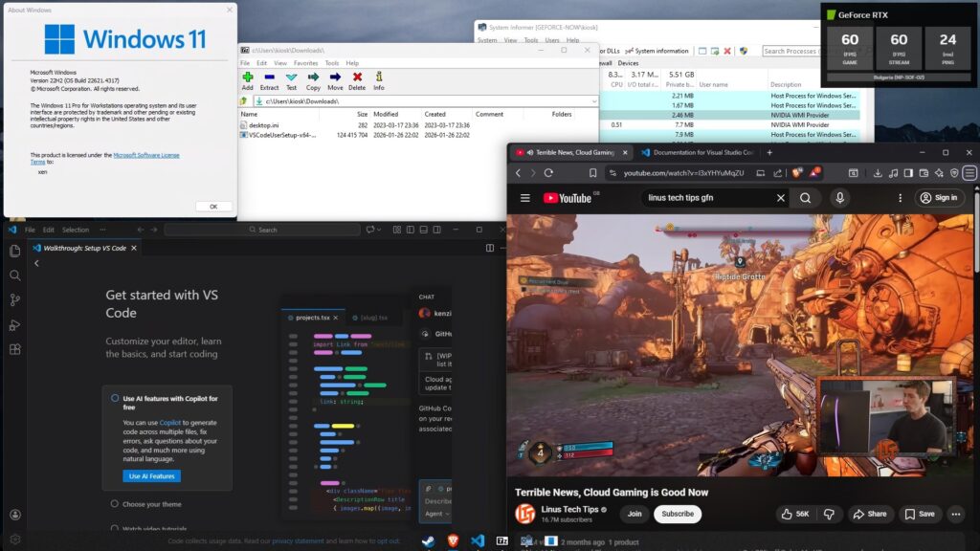Screen dimensions: 980x551
Task: Open VS Code Run and Debug icon
Action: coord(15,325)
